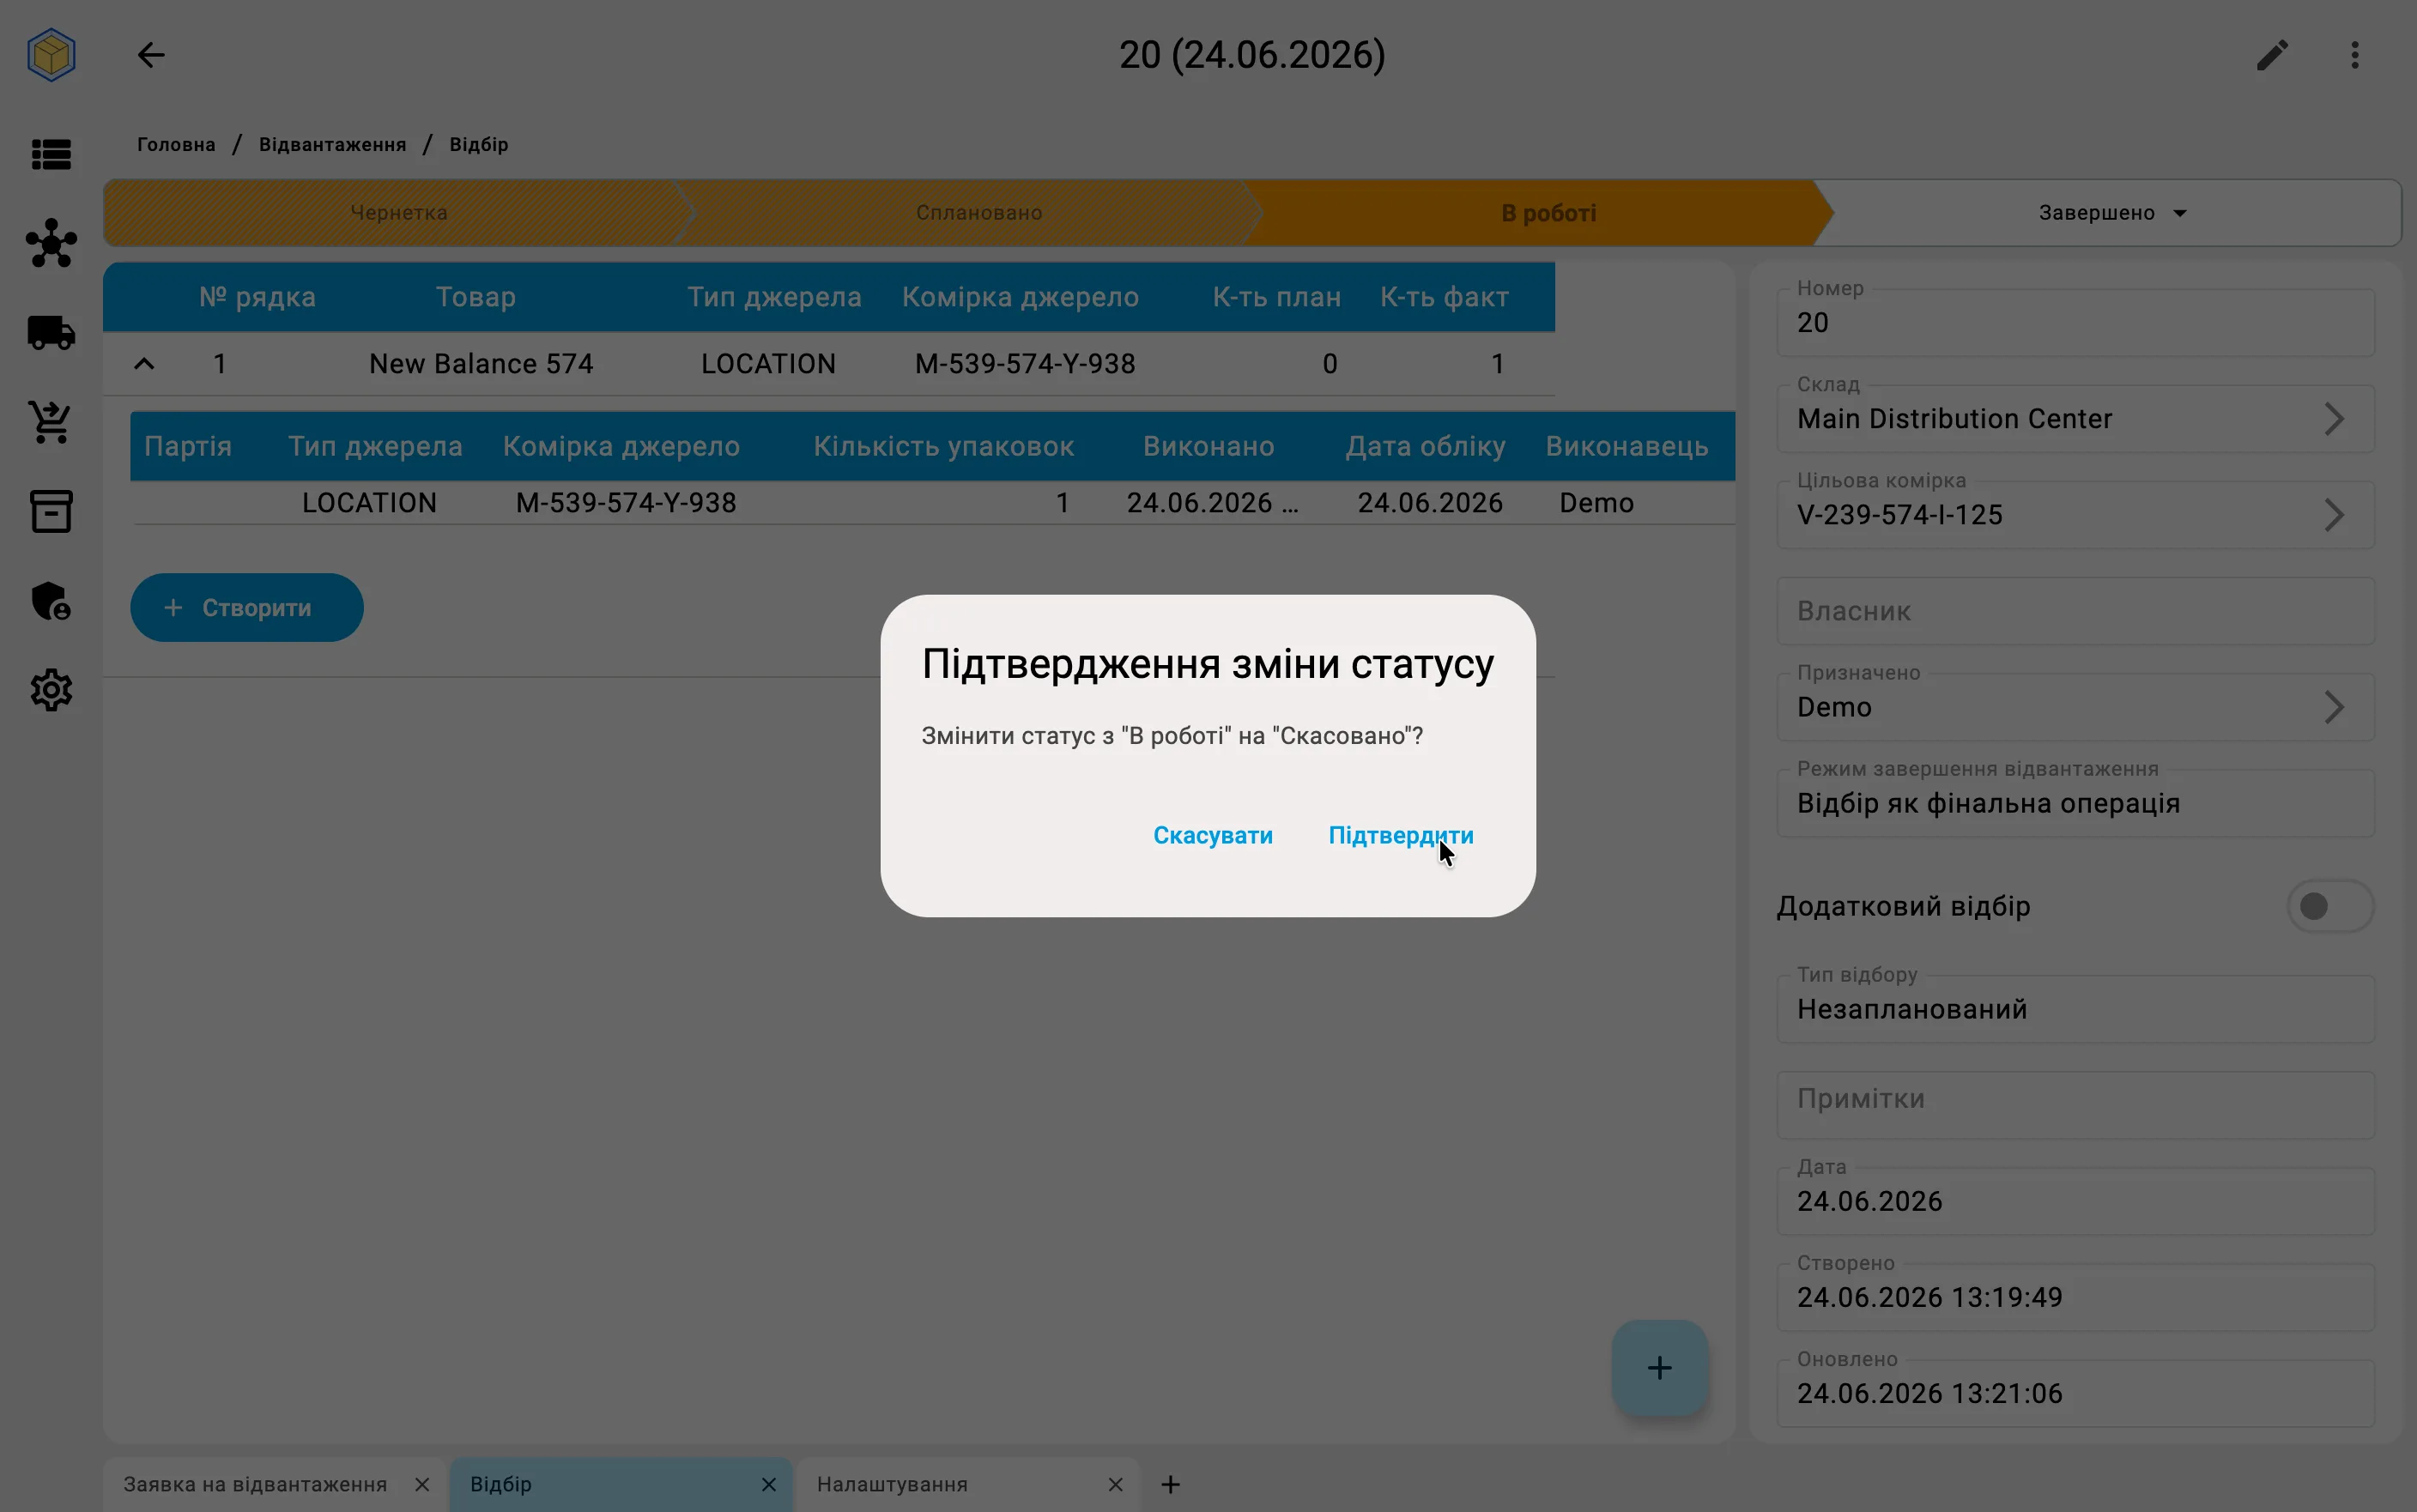Confirm the status change with Підтвердити
Image resolution: width=2417 pixels, height=1512 pixels.
[x=1400, y=835]
